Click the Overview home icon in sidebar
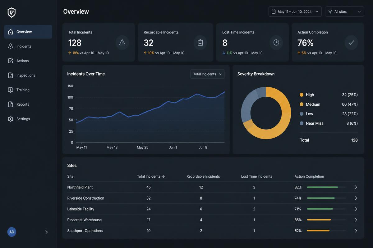 11,32
